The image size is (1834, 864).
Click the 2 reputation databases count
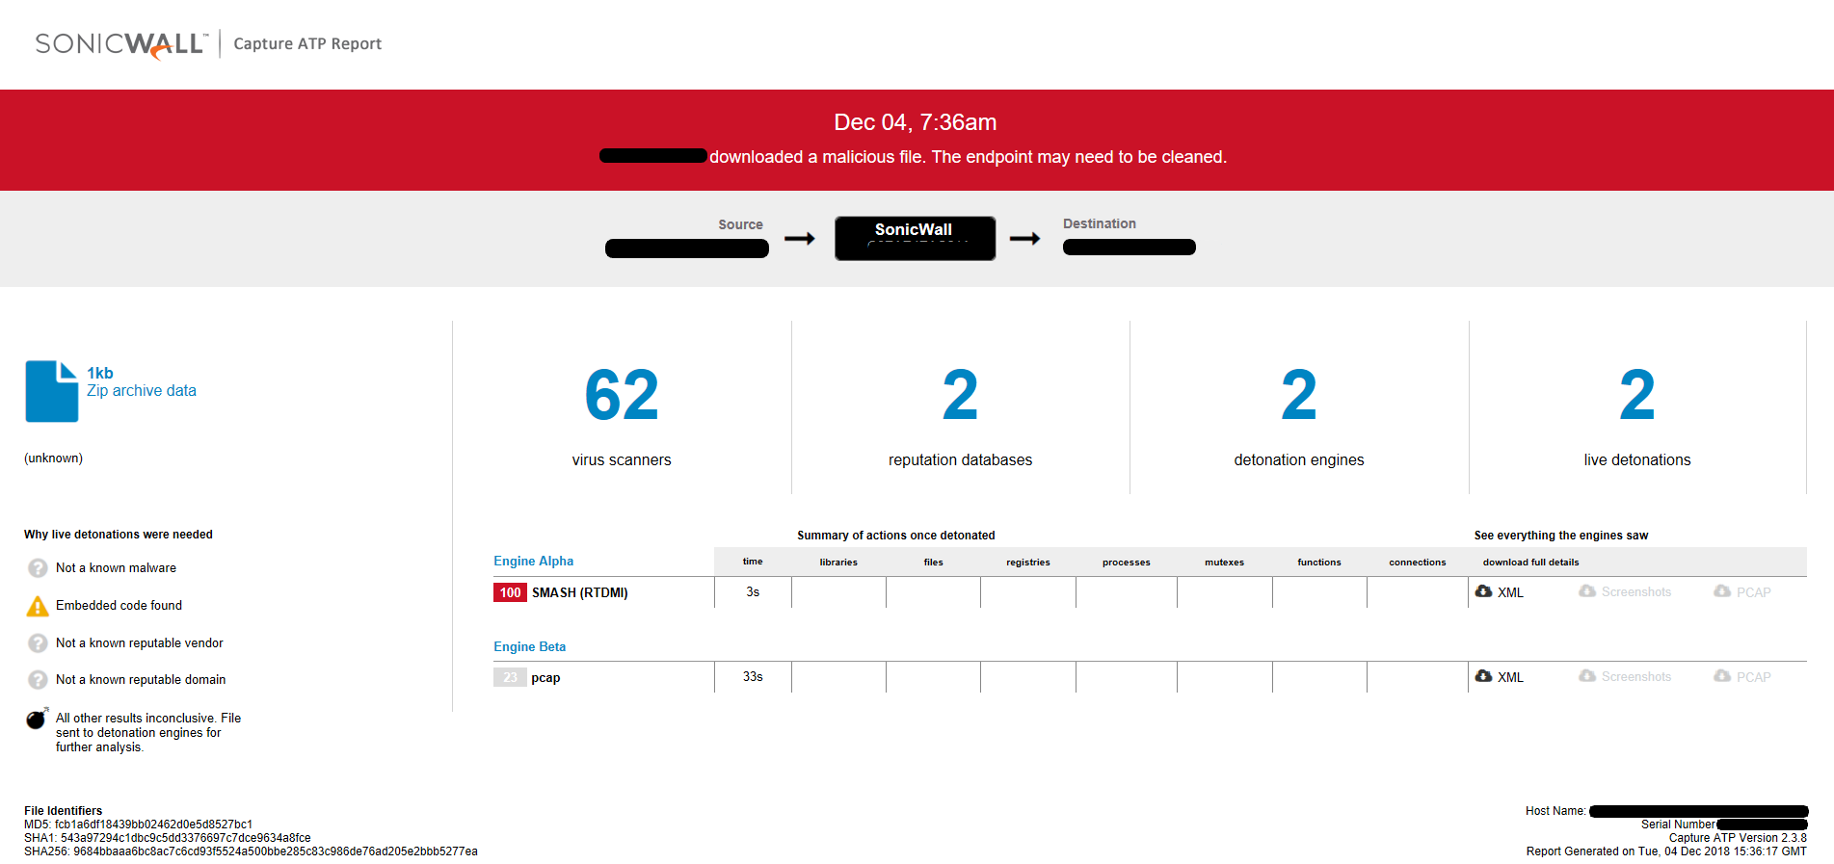[960, 395]
